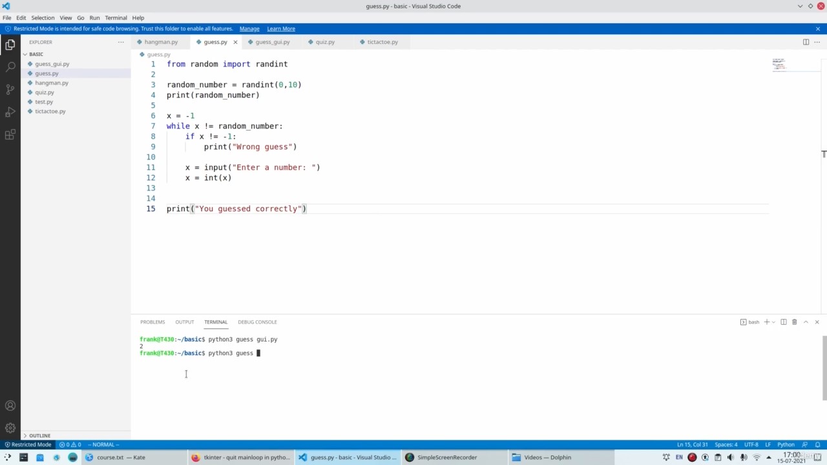Open Explorer views and more actions ellipsis
Screen dimensions: 827x465
coord(121,42)
